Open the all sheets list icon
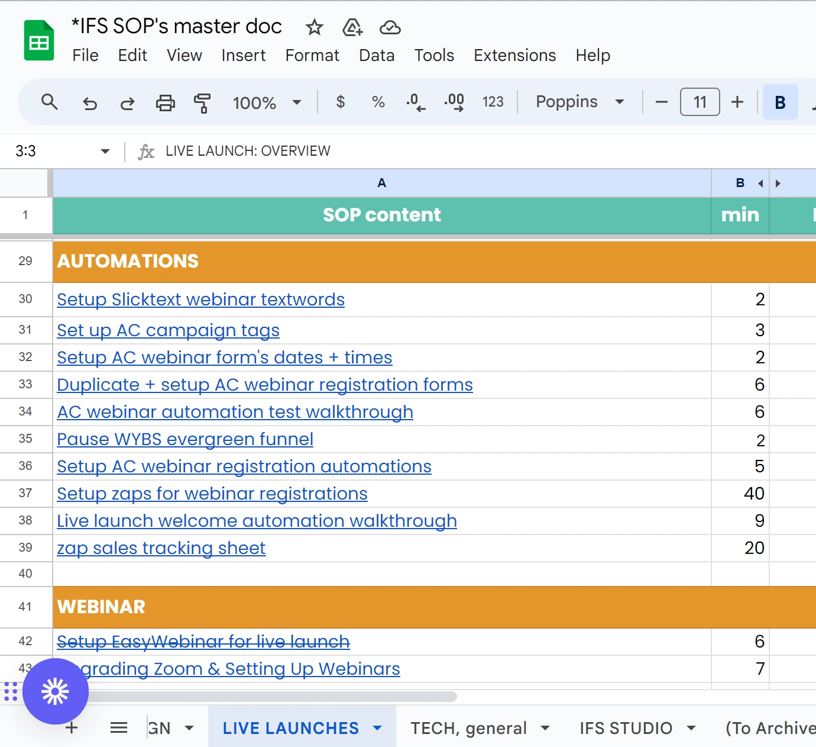The image size is (816, 747). tap(119, 727)
